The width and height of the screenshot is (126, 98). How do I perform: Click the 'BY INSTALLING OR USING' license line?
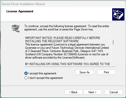pos(67,64)
